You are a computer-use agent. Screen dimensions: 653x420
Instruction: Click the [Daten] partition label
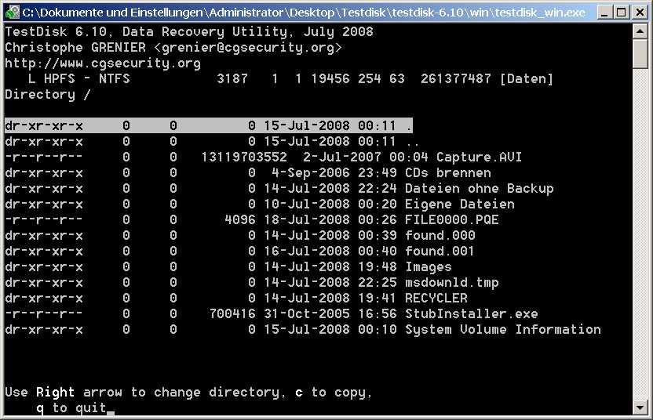pyautogui.click(x=526, y=79)
